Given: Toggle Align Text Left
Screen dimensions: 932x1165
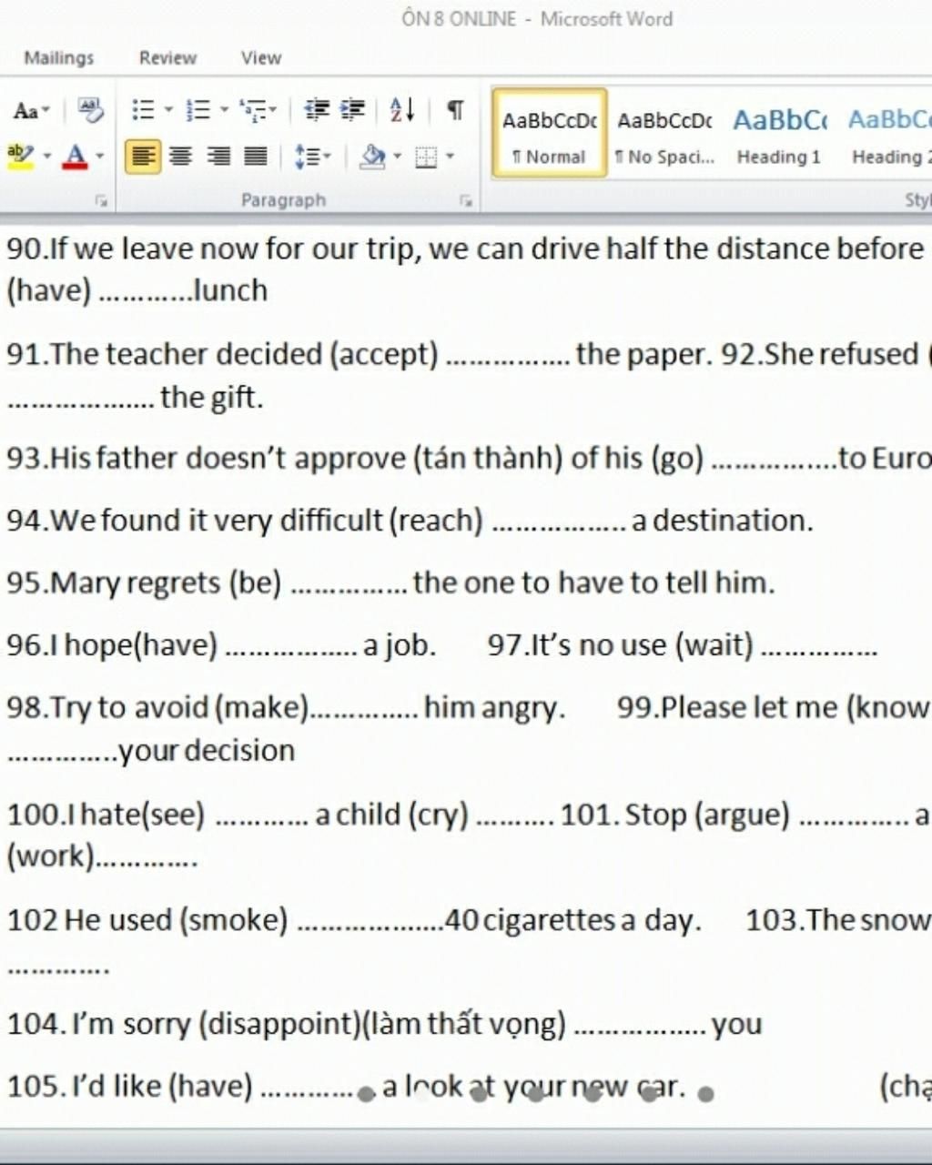Looking at the screenshot, I should (142, 157).
